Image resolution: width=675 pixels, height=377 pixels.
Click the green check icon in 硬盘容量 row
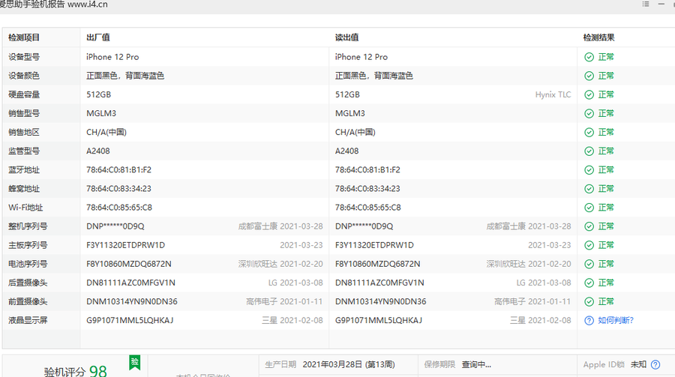point(589,94)
